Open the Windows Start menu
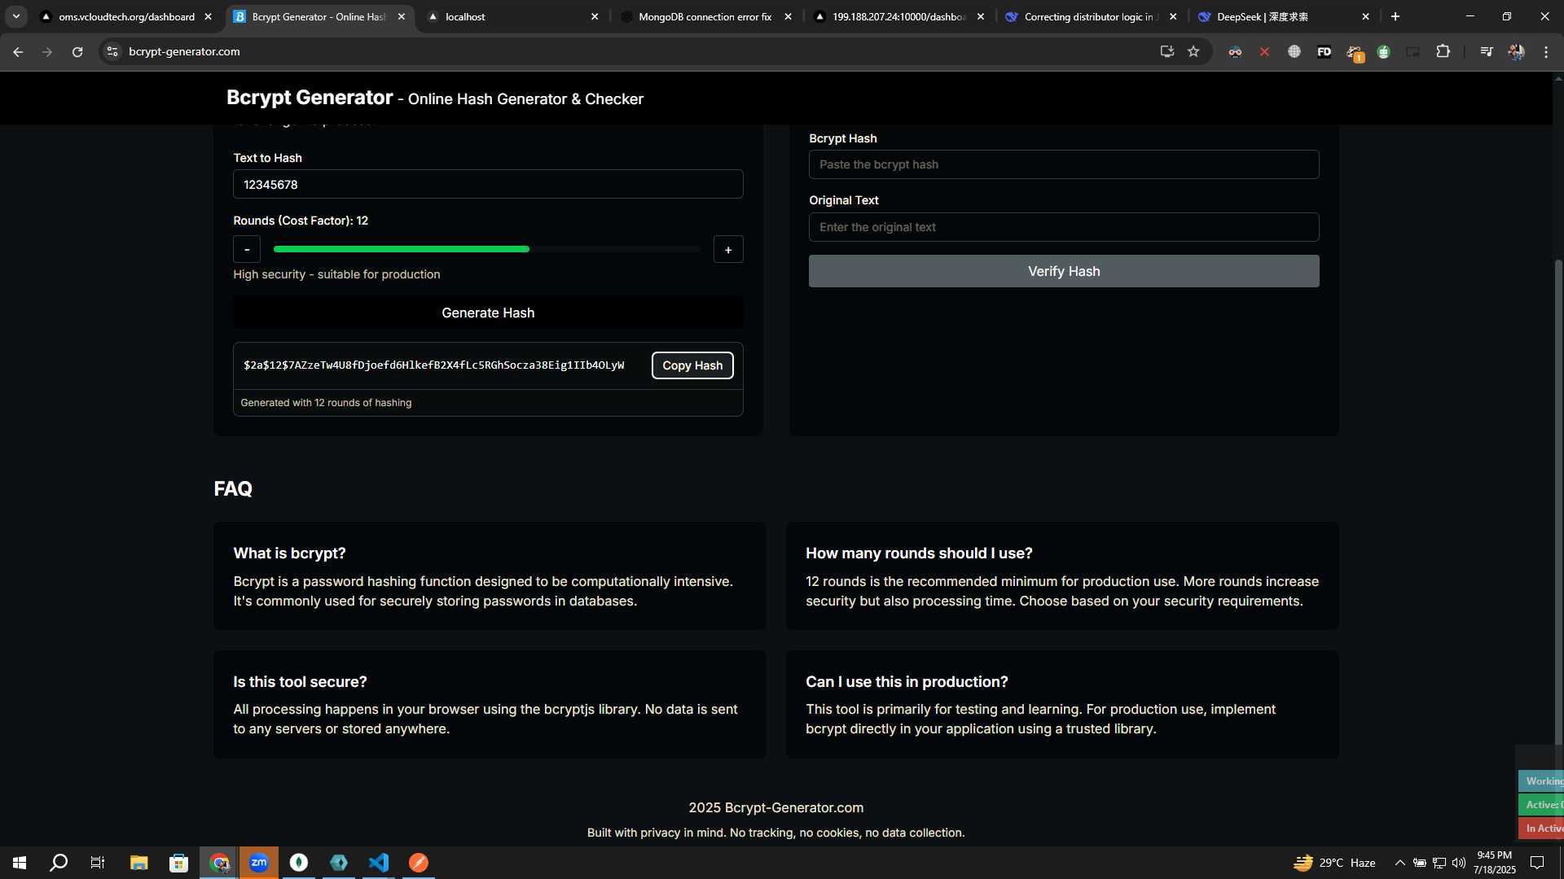Image resolution: width=1564 pixels, height=879 pixels. tap(20, 863)
